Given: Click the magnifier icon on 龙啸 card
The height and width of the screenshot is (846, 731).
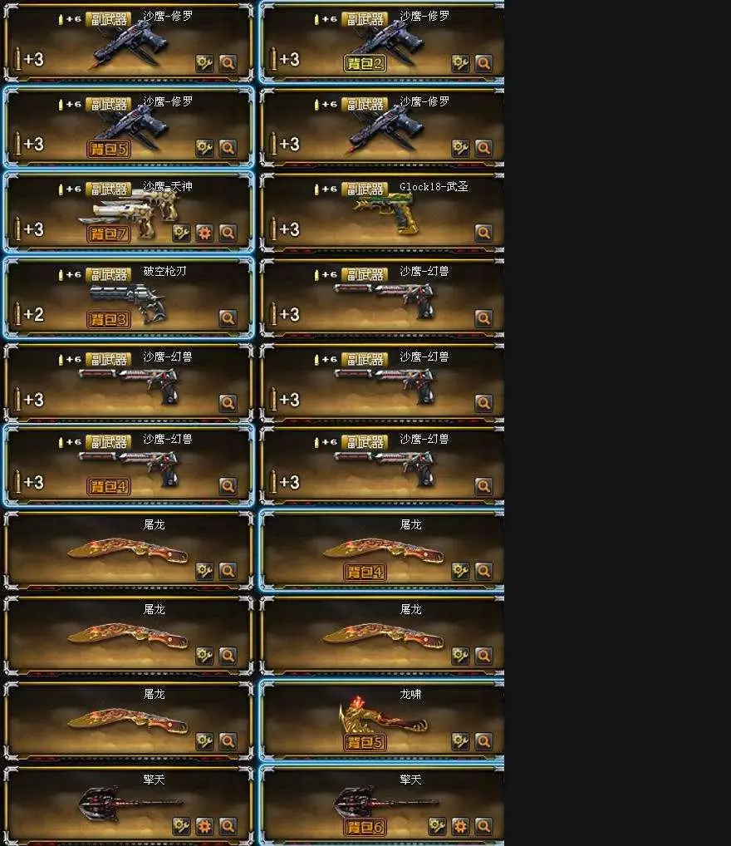Looking at the screenshot, I should pos(484,741).
